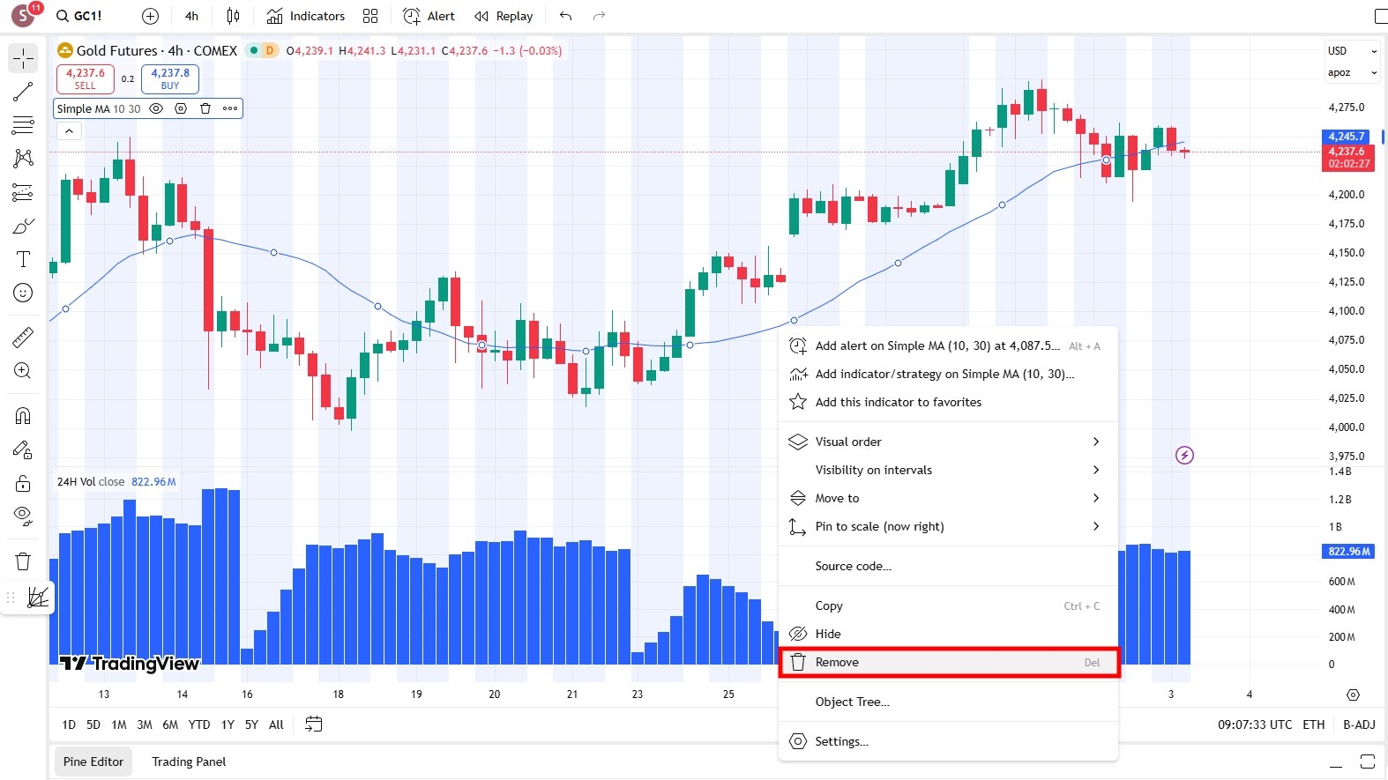The image size is (1388, 780).
Task: Choose Remove from the context menu
Action: pos(948,663)
